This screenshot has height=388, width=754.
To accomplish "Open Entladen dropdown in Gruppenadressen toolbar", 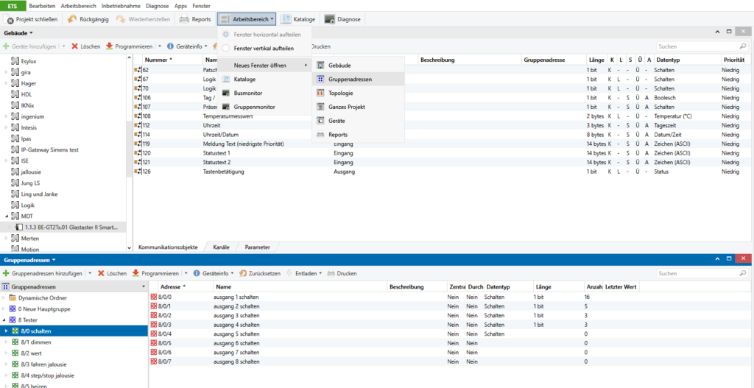I will click(x=304, y=273).
